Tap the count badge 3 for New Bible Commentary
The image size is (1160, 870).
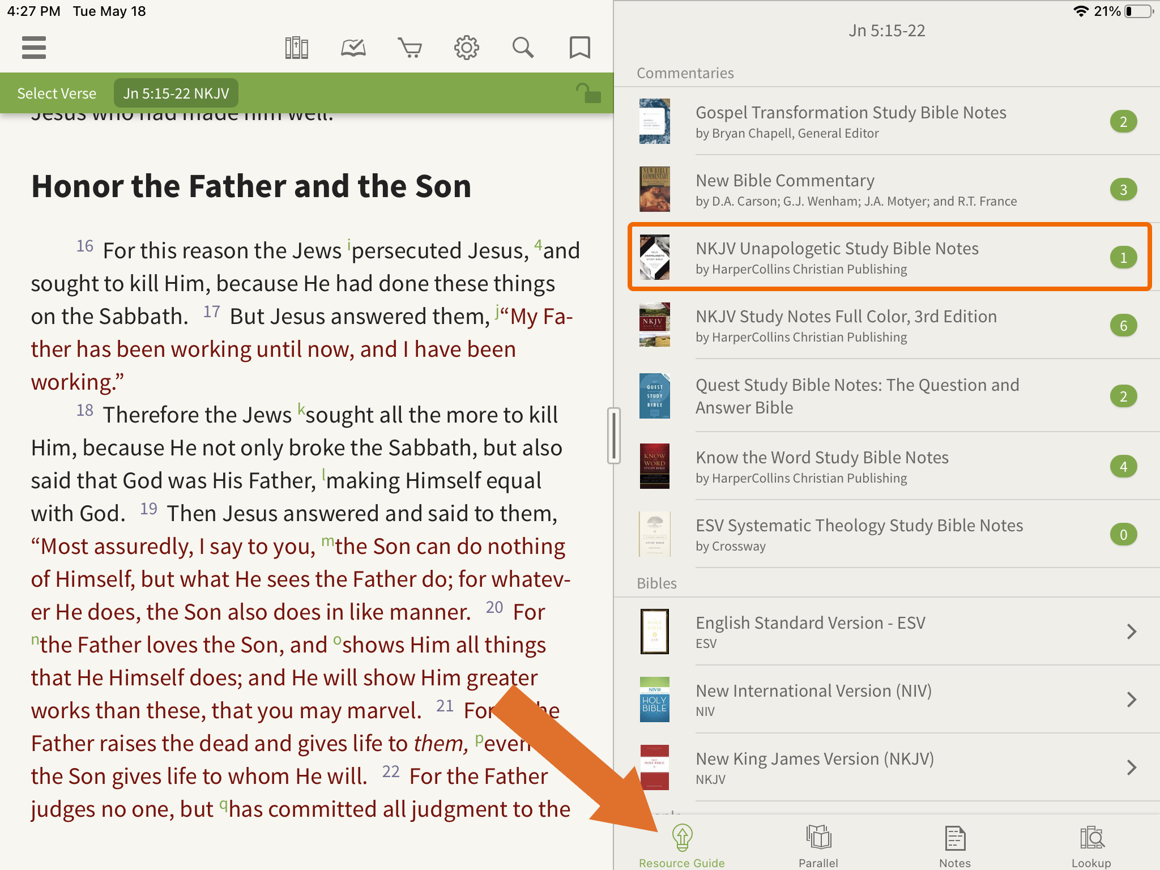point(1123,189)
